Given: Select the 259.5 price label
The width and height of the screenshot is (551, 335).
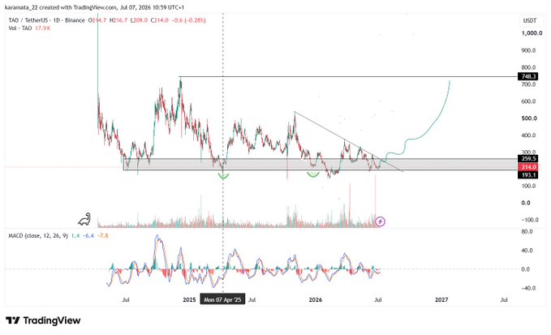Looking at the screenshot, I should click(x=527, y=159).
